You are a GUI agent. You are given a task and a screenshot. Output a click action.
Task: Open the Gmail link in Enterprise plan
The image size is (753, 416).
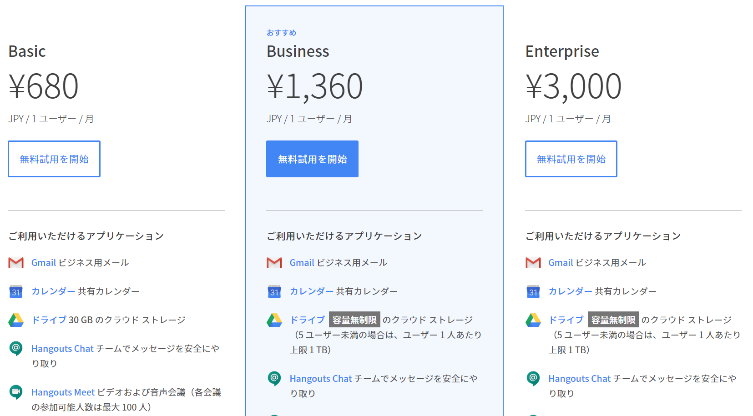pos(561,263)
